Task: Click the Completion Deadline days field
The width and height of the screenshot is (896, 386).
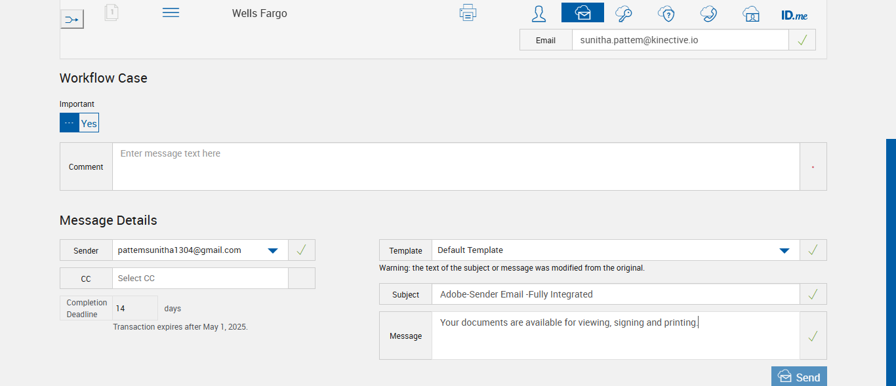Action: click(134, 308)
